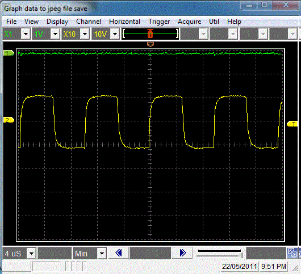The height and width of the screenshot is (274, 301).
Task: Click the orange trigger position marker above the graph
Action: (x=150, y=44)
